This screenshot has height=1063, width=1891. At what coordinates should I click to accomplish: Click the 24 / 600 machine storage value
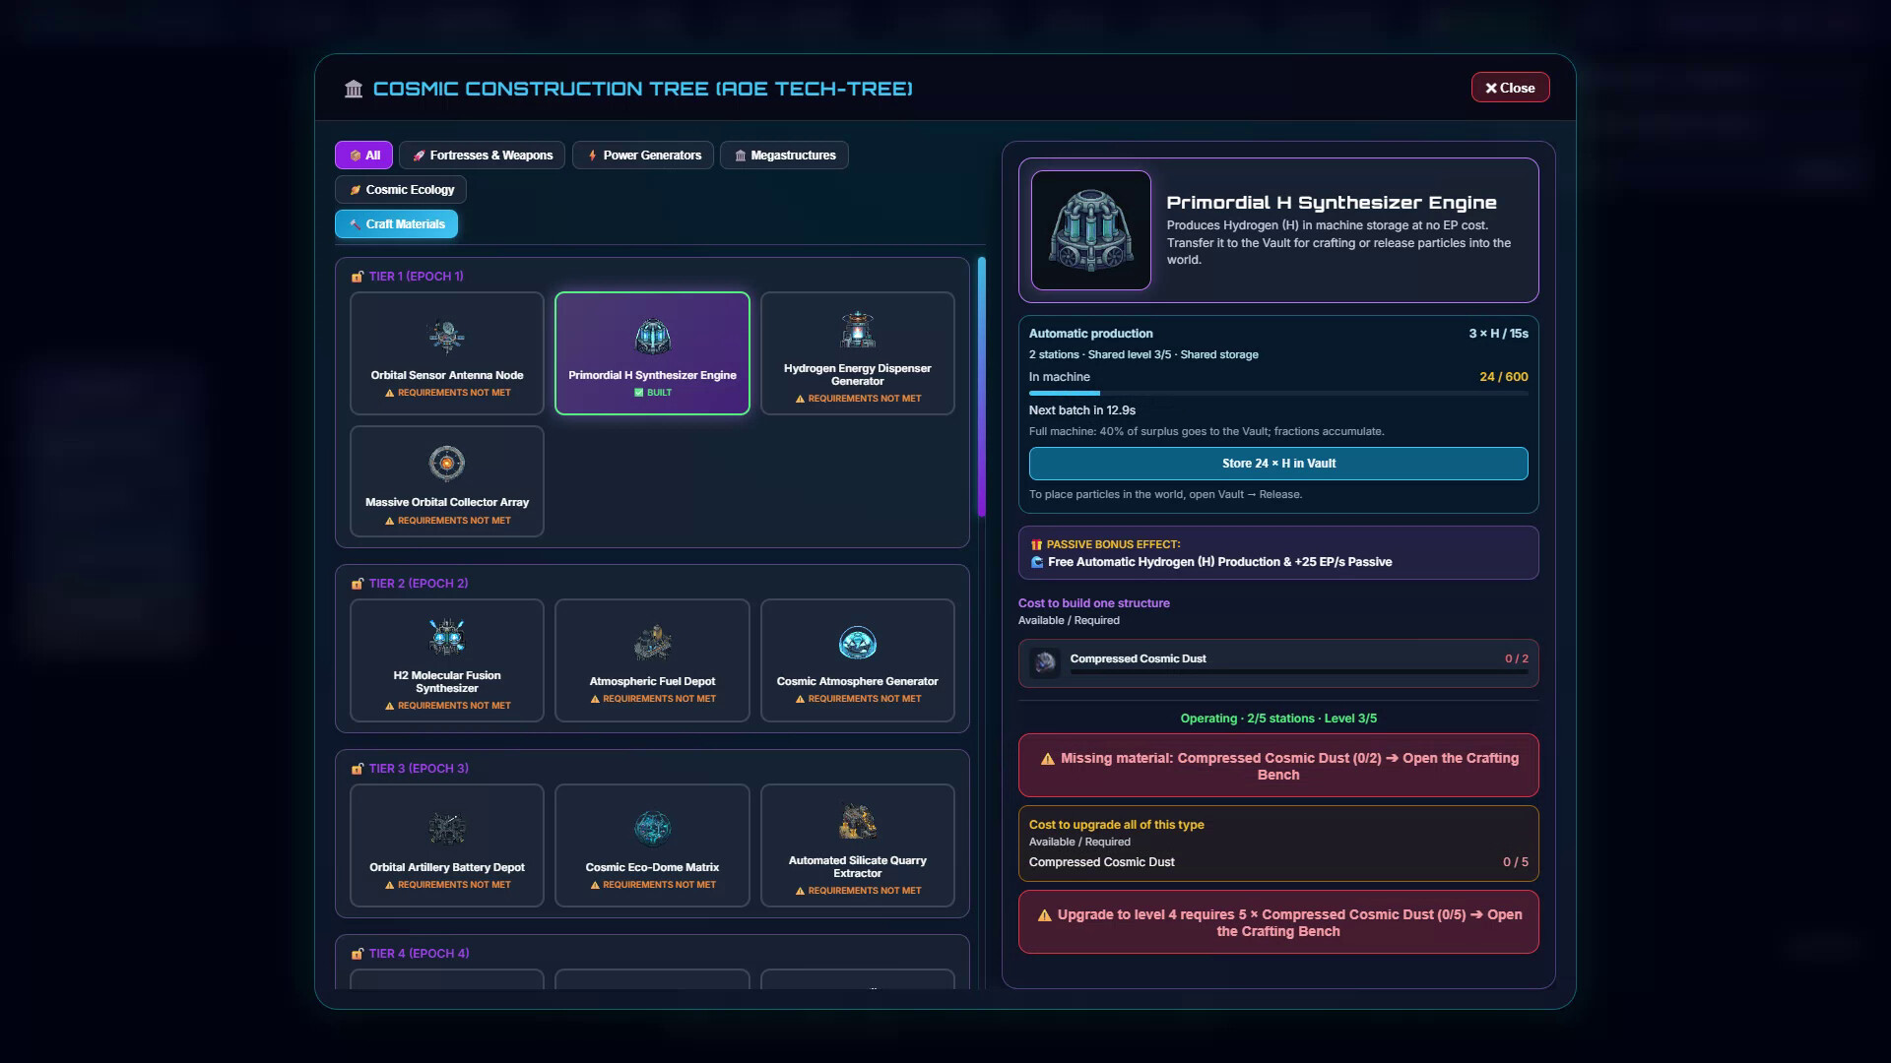1503,377
